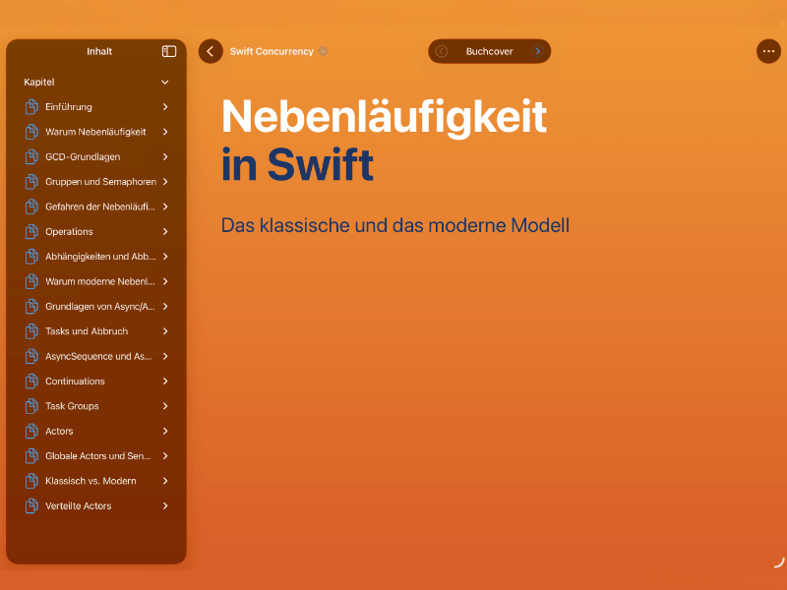Collapse the Kapitel section chevron
Viewport: 787px width, 590px height.
click(164, 83)
